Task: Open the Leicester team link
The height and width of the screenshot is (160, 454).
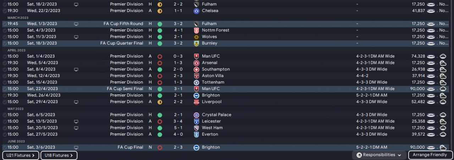Action: coord(211,121)
